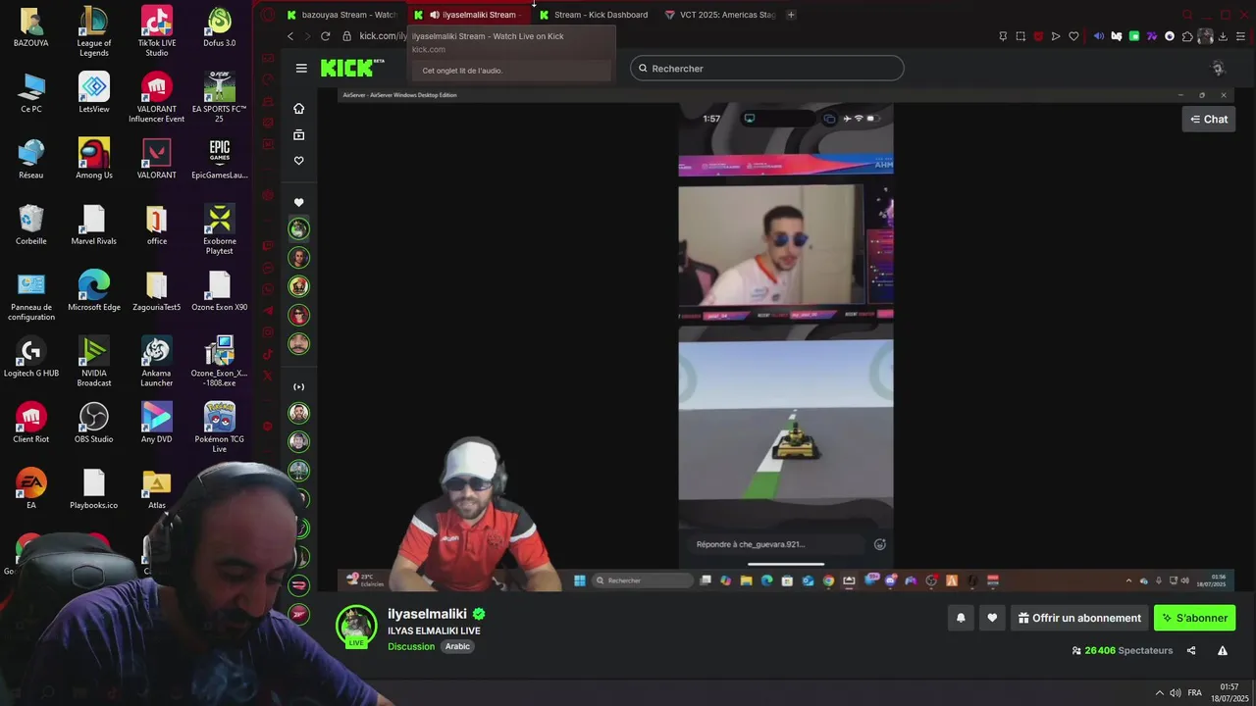Click Offrir un abonnement button
The image size is (1256, 706).
coord(1079,618)
